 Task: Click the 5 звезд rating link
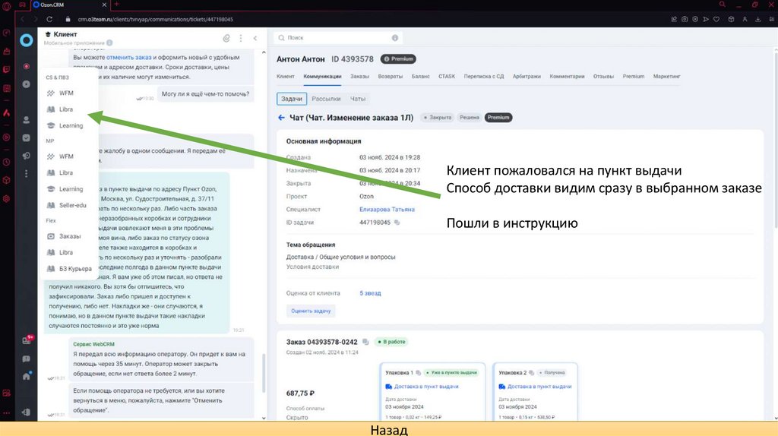click(370, 293)
